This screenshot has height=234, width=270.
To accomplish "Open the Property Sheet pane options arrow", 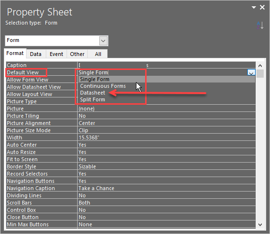I will (254, 7).
